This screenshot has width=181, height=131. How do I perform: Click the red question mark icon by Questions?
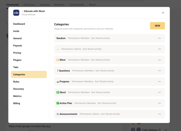coord(58,71)
